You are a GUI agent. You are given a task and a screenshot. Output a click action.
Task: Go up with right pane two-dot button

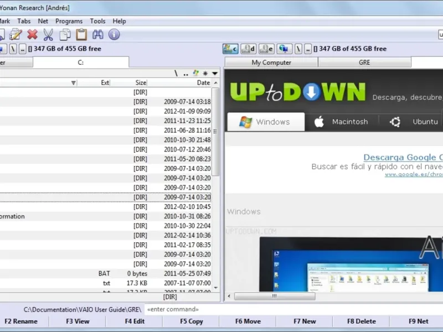tap(308, 49)
